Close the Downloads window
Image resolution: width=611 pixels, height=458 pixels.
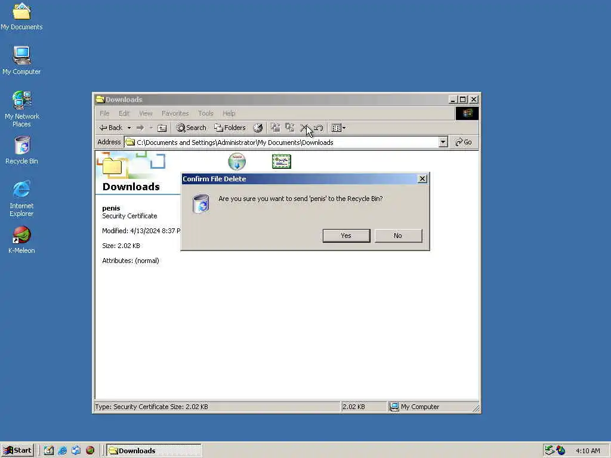pyautogui.click(x=474, y=100)
